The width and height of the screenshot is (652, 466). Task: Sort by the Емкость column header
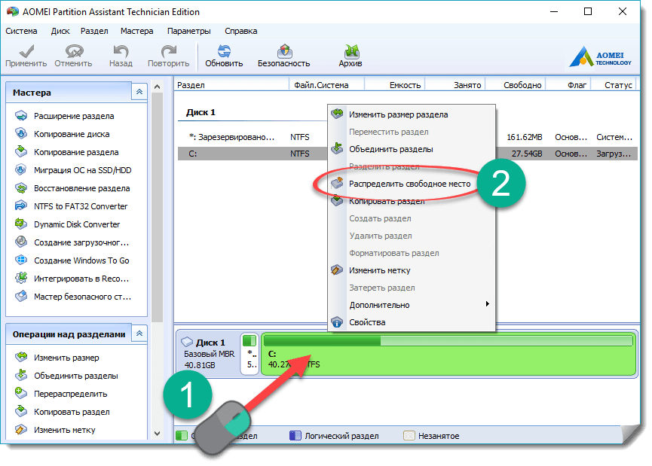tap(395, 85)
